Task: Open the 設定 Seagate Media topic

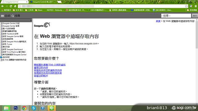Action: [15, 42]
